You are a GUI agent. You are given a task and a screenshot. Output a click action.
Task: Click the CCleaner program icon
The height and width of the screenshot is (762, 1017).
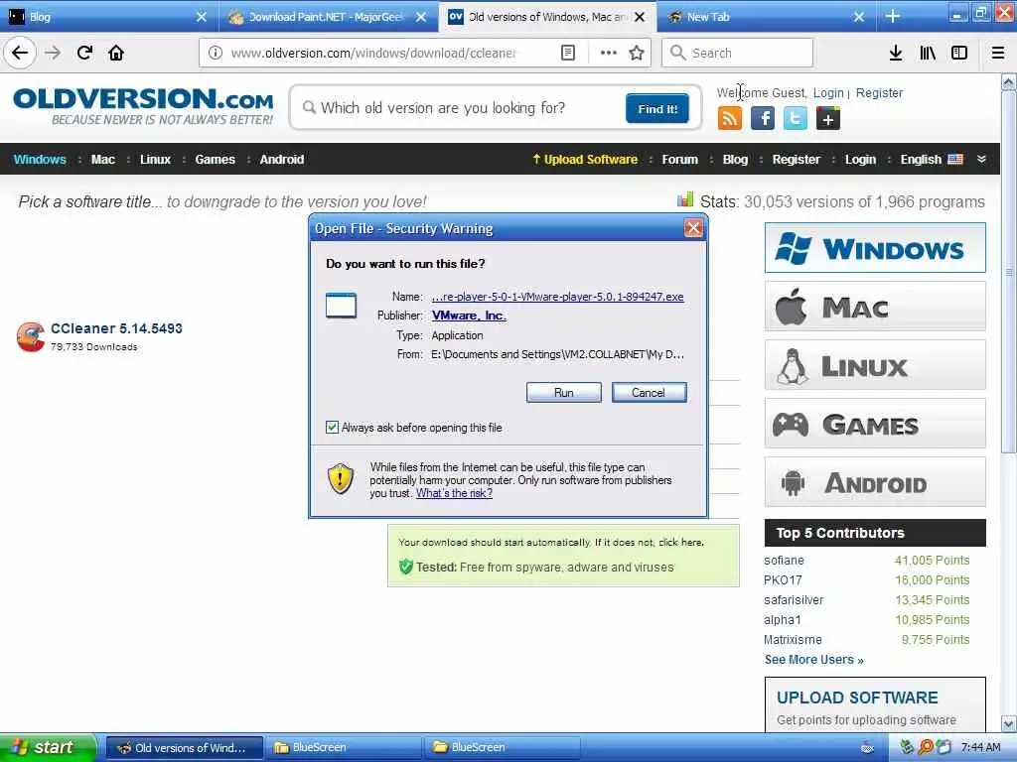pos(31,337)
